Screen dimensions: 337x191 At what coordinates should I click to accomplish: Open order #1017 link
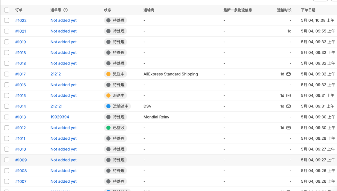(x=20, y=74)
